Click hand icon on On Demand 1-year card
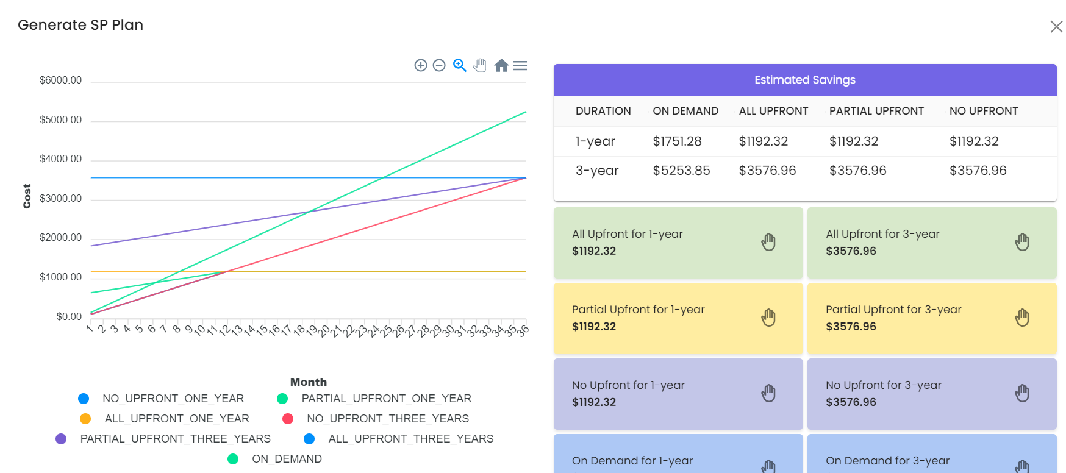The width and height of the screenshot is (1066, 473). (768, 466)
